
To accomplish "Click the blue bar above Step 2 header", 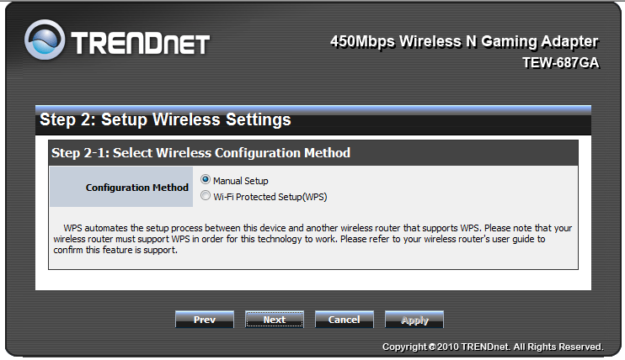I will 312,110.
